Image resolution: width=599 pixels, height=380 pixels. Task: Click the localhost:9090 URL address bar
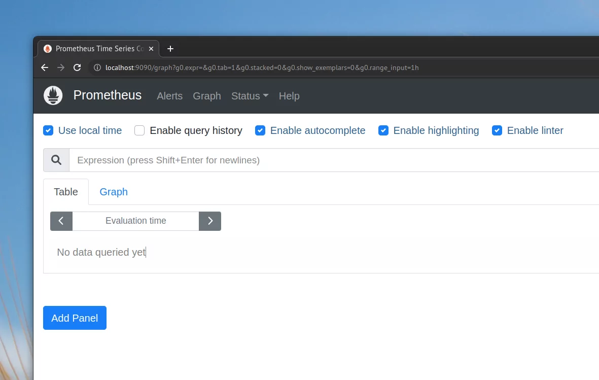[262, 67]
